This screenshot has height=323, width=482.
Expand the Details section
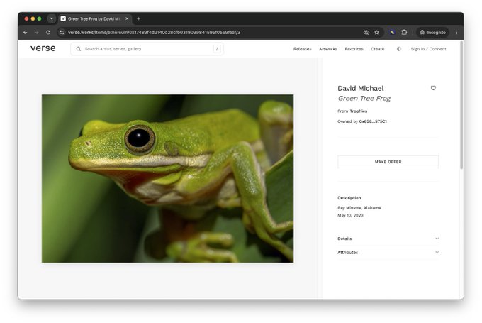(388, 239)
